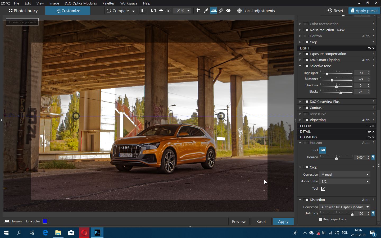Click the Crop tool icon in Crop panel

click(x=323, y=189)
